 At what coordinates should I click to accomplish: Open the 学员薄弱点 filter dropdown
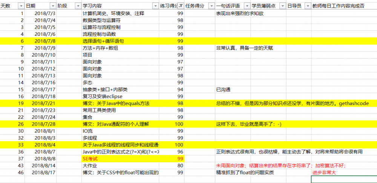coord(282,6)
